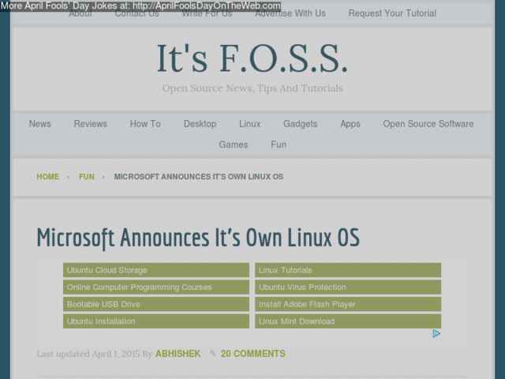Click Request Your Tutorial link
The width and height of the screenshot is (505, 379).
tap(392, 13)
